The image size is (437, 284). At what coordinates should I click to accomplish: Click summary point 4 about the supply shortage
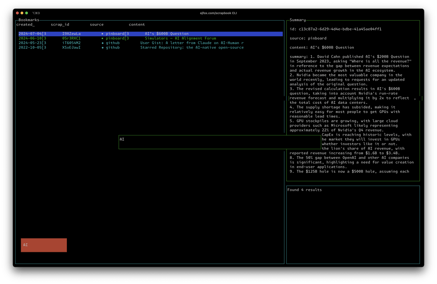pyautogui.click(x=345, y=112)
